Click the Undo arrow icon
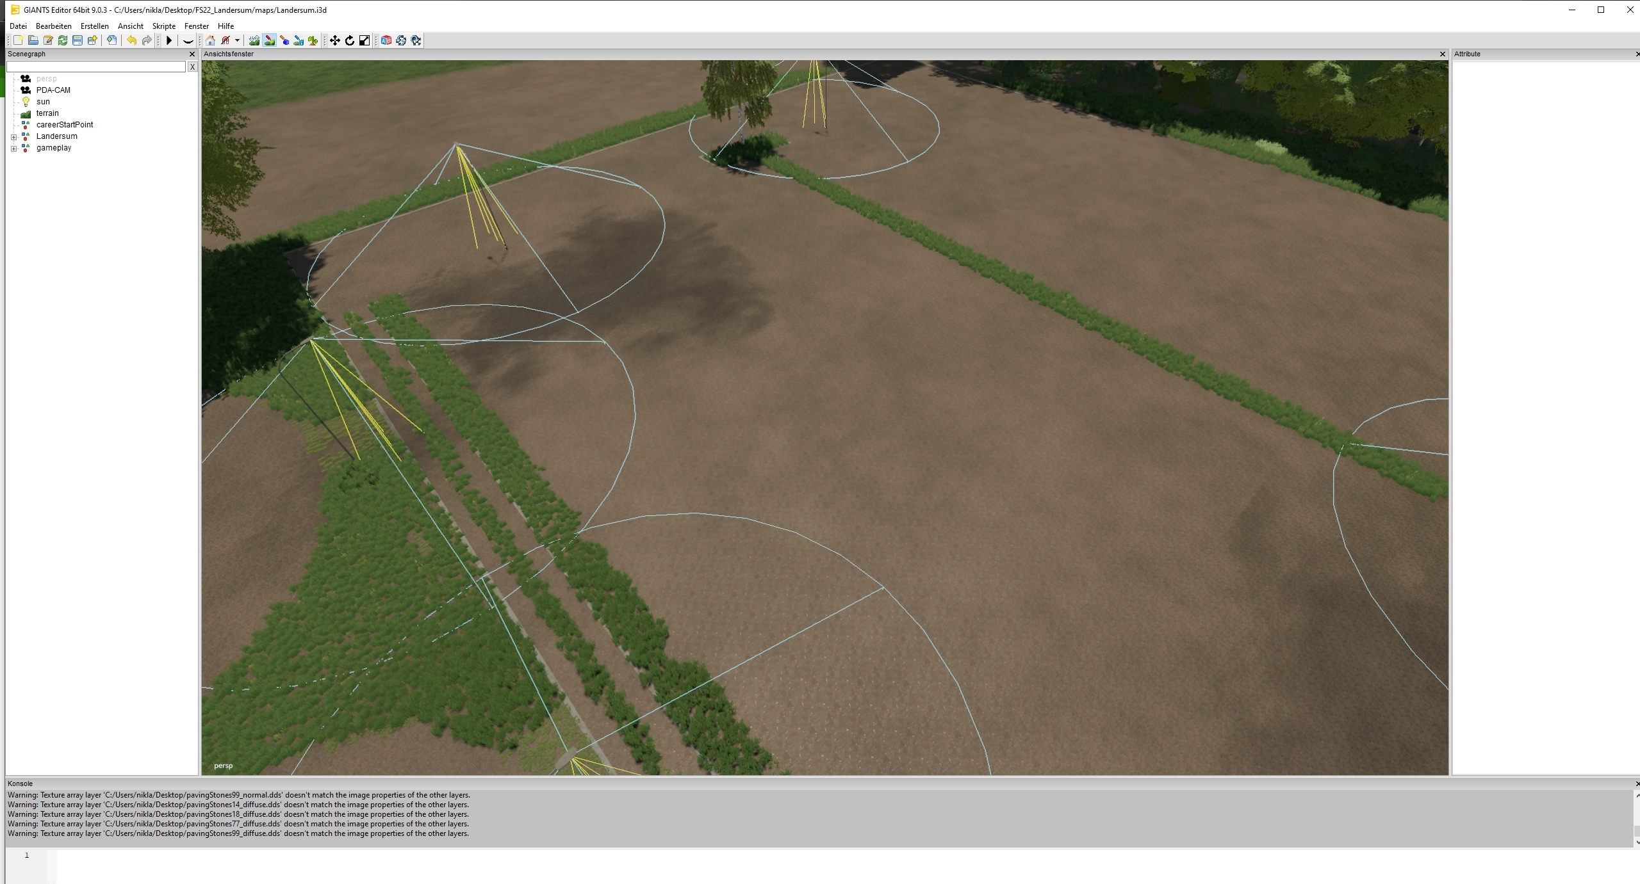The width and height of the screenshot is (1640, 884). pyautogui.click(x=131, y=40)
